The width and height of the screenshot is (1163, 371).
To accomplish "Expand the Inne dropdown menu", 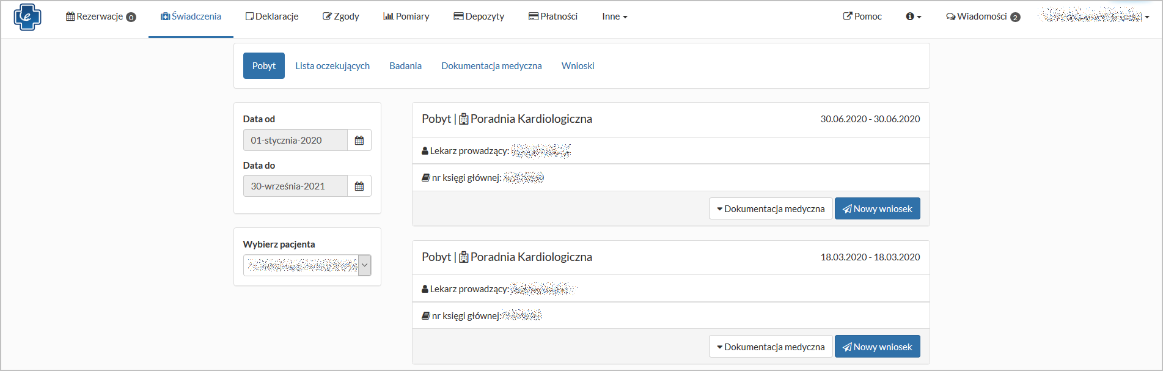I will [614, 17].
